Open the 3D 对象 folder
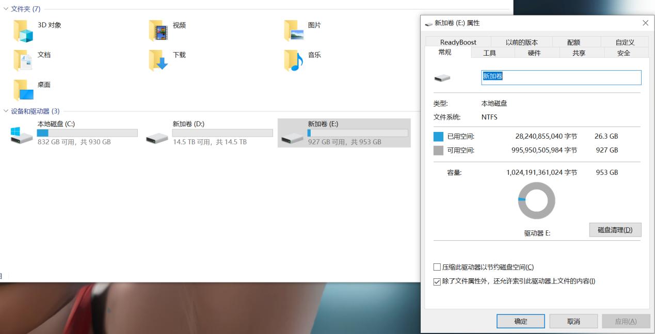This screenshot has height=334, width=655. tap(23, 31)
